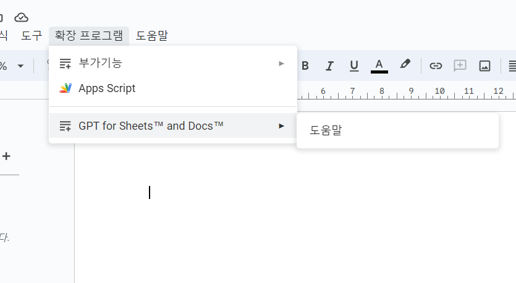This screenshot has height=283, width=516.
Task: Open the zoom percentage dropdown arrow
Action: point(20,66)
